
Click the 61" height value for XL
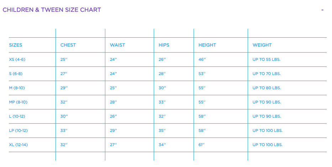202,145
